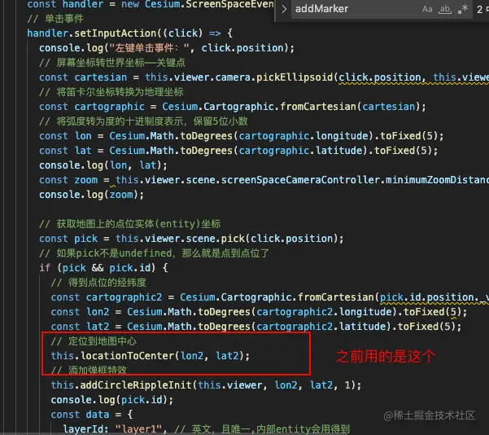Click the 'if (pick && pick.id)' statement
Viewport: 489px width, 435px height.
point(103,268)
